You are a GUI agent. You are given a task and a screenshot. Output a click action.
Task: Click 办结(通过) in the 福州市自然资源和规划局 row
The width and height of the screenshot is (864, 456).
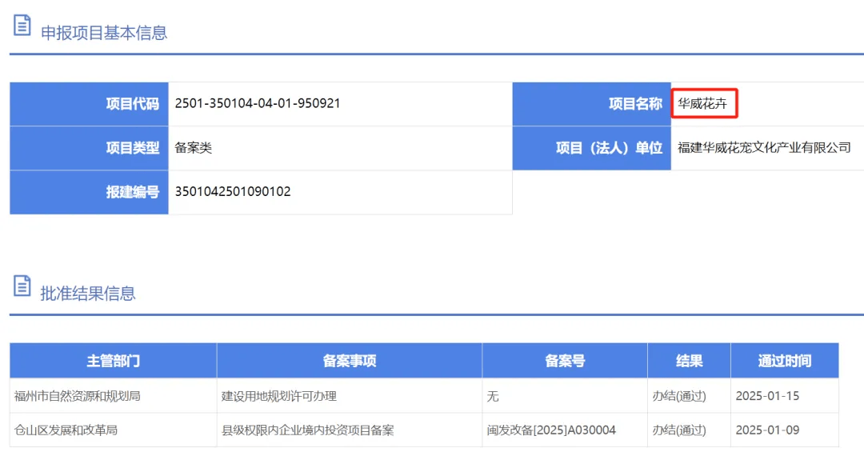pos(679,396)
